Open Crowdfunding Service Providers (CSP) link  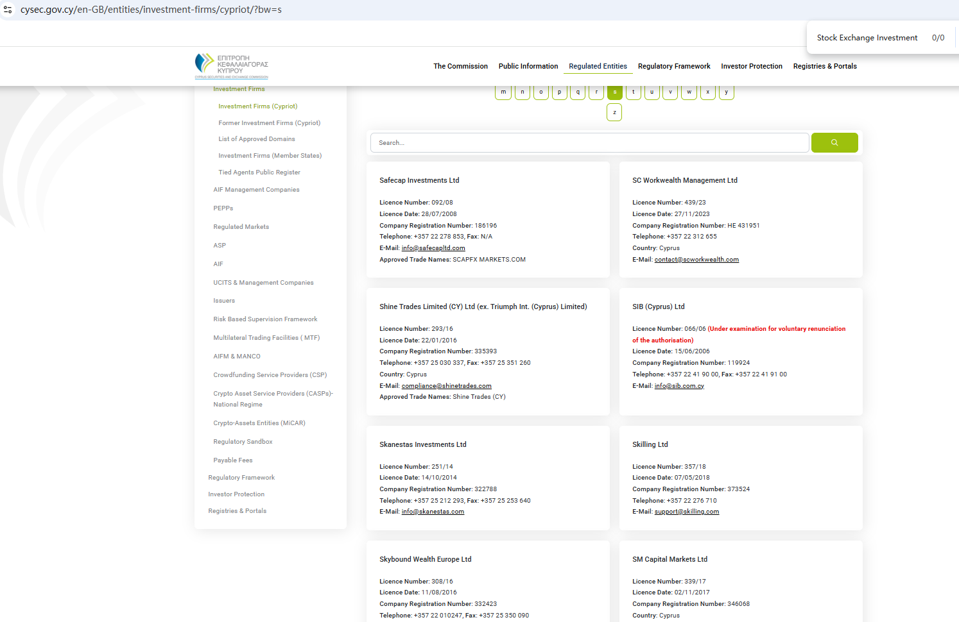click(x=270, y=375)
